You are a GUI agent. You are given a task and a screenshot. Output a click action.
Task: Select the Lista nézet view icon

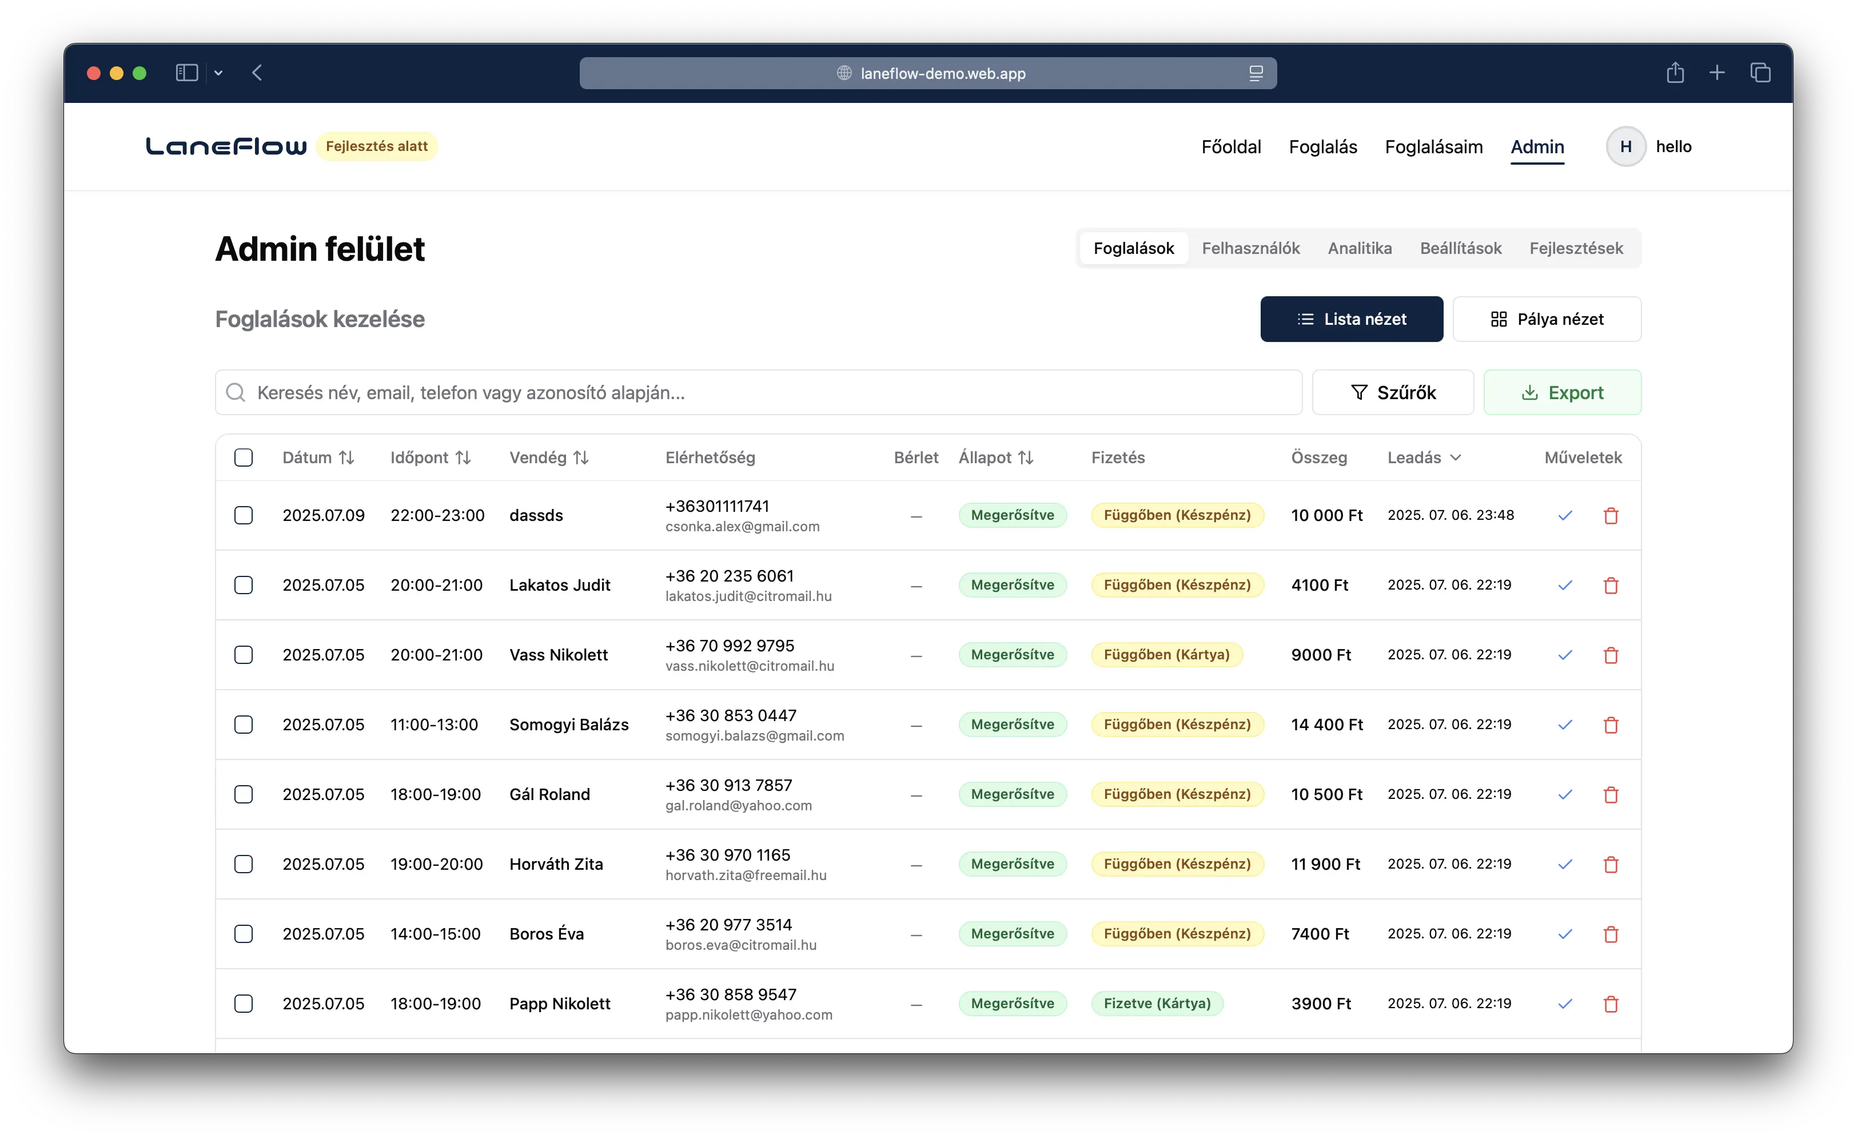pos(1306,319)
